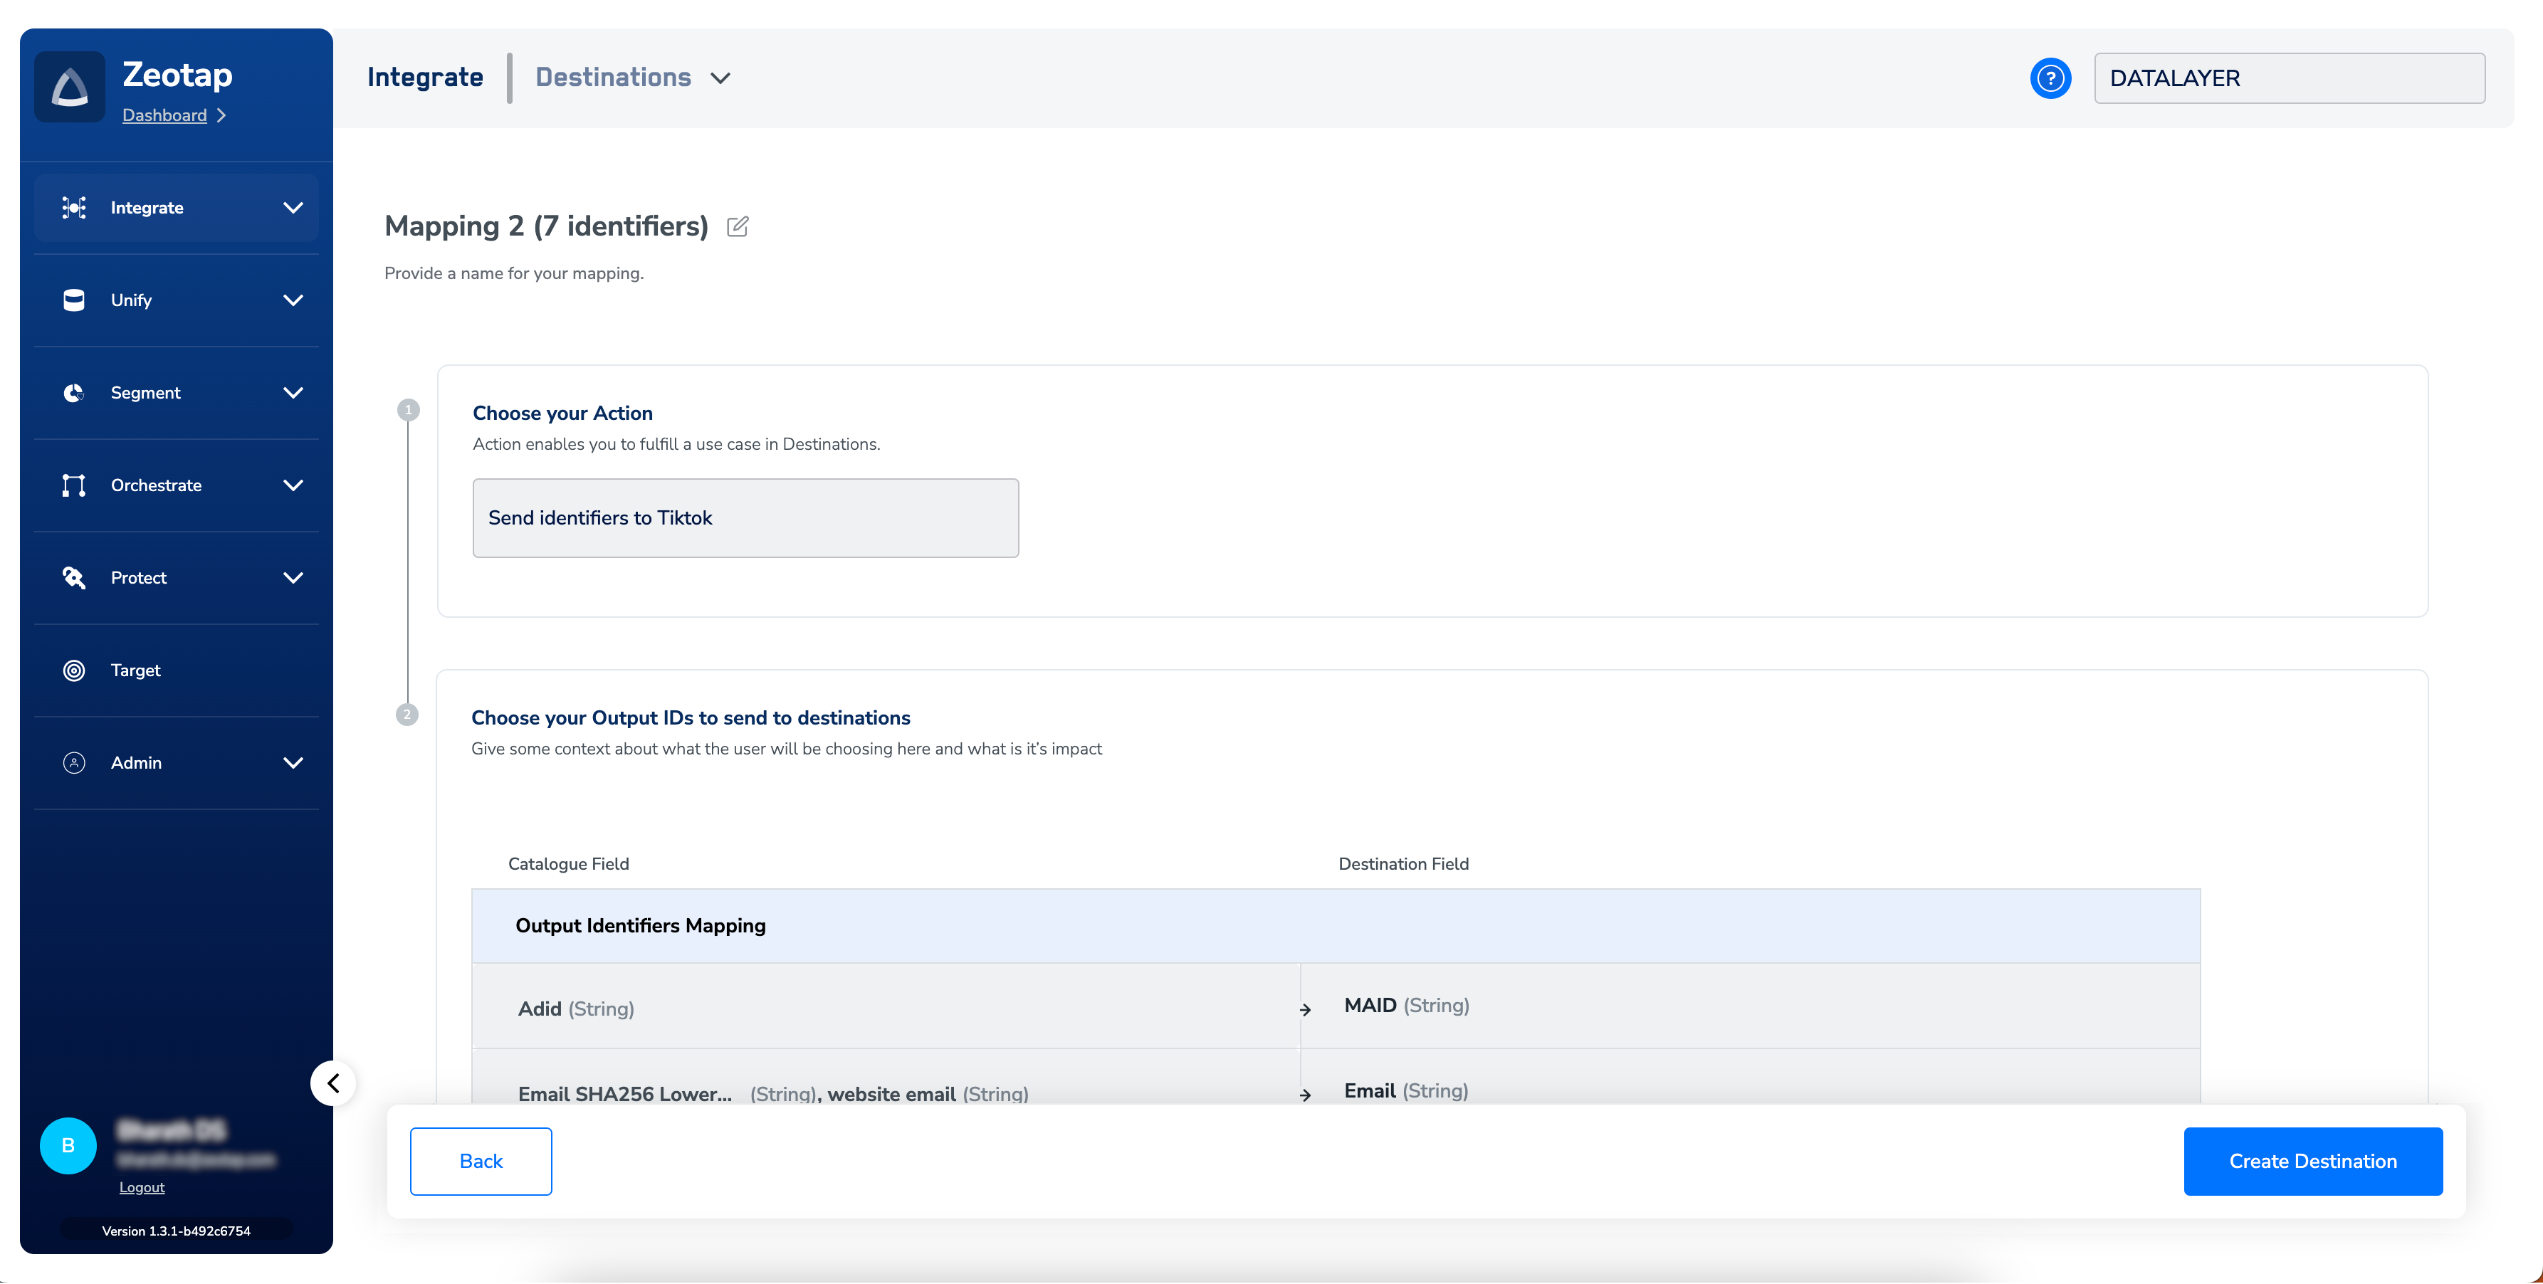Click user avatar circle labeled B
2543x1284 pixels.
[68, 1144]
